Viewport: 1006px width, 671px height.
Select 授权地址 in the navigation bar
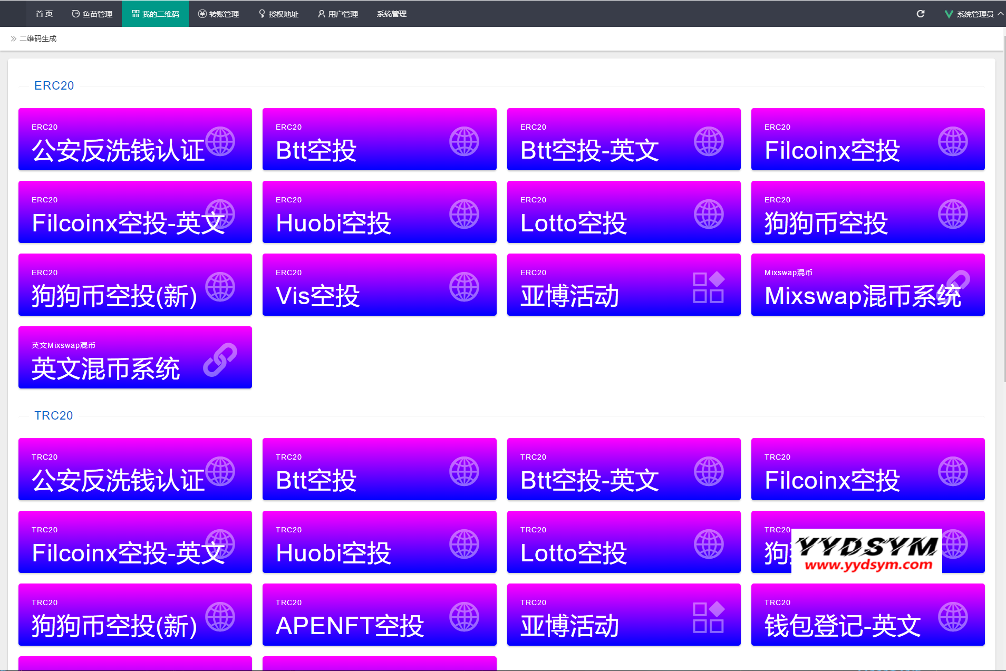278,14
